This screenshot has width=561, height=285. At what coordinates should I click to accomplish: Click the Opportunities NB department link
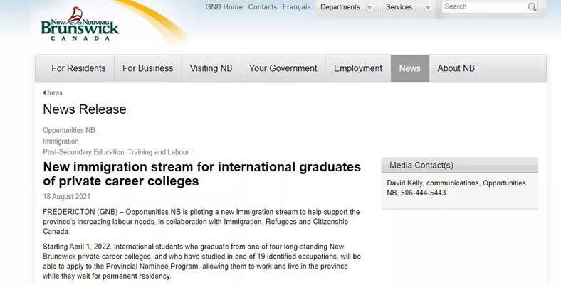69,130
